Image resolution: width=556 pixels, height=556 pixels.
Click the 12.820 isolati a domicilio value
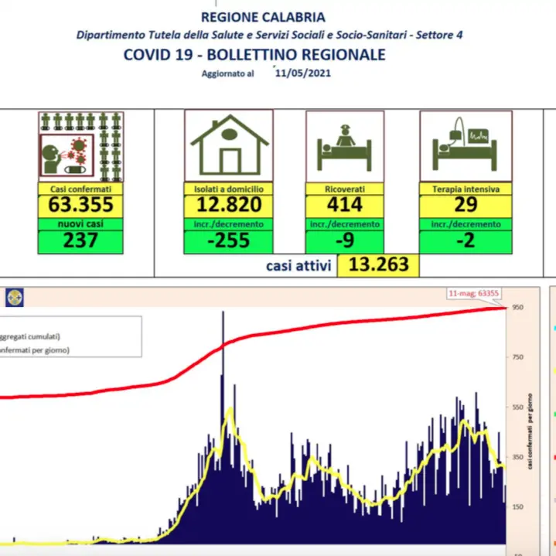(x=229, y=204)
